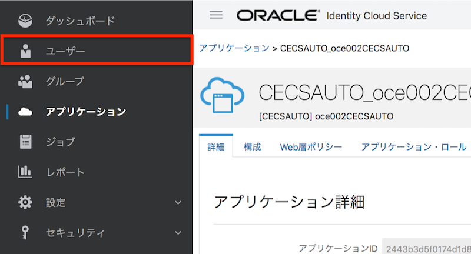Click the Security (セキュリティ) key icon
This screenshot has width=471, height=254.
pos(25,232)
